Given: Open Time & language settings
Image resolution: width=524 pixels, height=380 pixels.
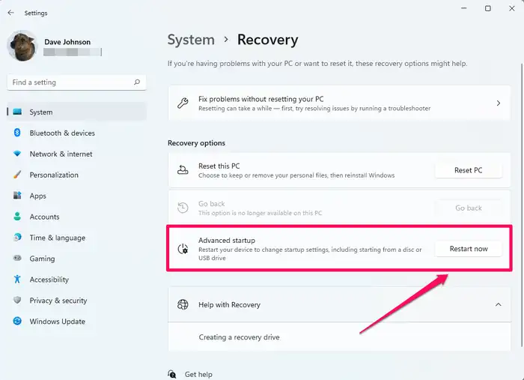Looking at the screenshot, I should point(57,238).
